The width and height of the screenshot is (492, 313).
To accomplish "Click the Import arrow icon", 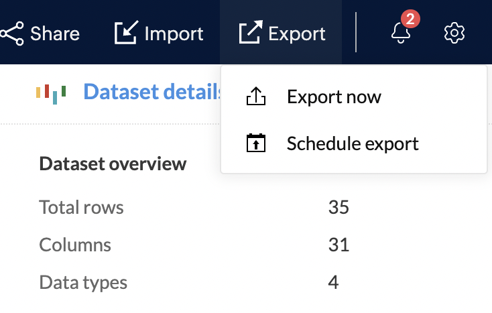I will 125,33.
